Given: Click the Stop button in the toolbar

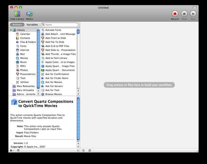Looking at the screenshot, I should click(184, 14).
